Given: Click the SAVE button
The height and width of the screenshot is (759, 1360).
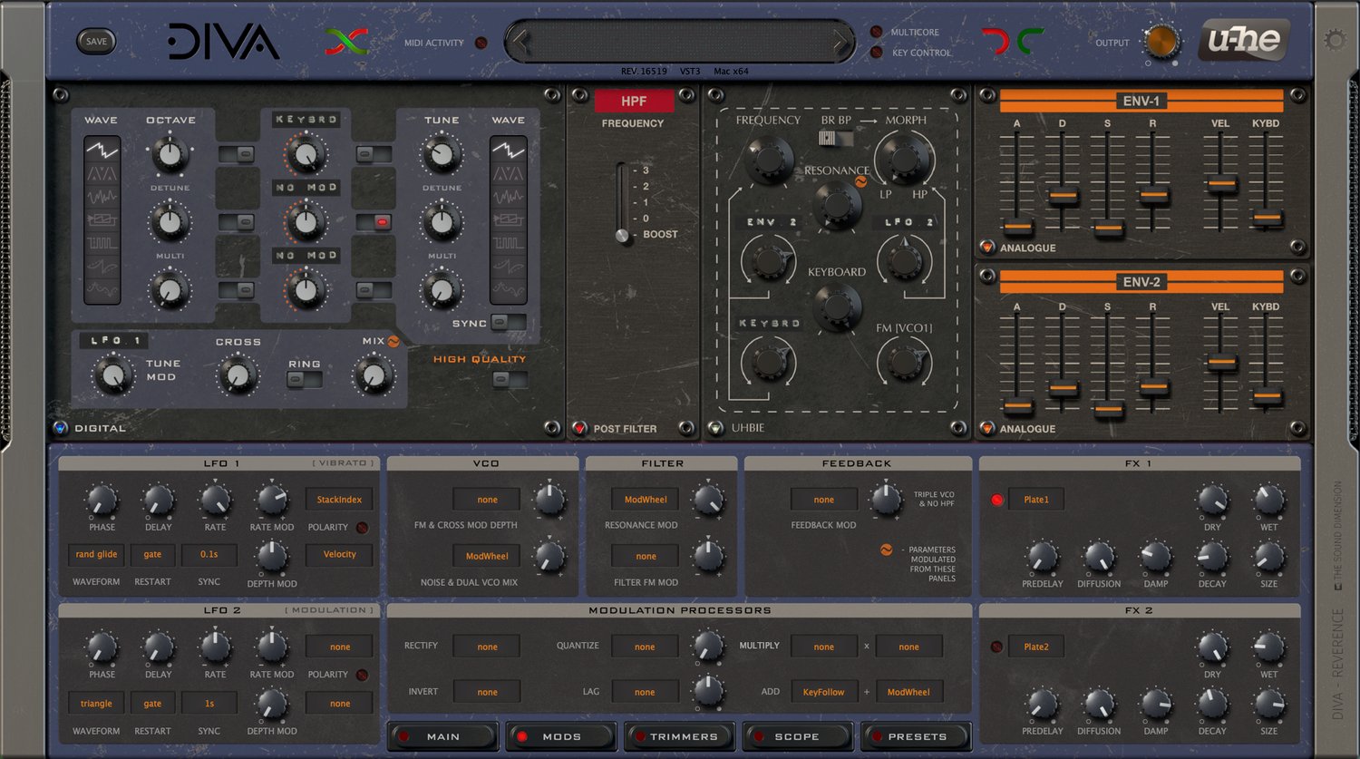Looking at the screenshot, I should point(96,41).
